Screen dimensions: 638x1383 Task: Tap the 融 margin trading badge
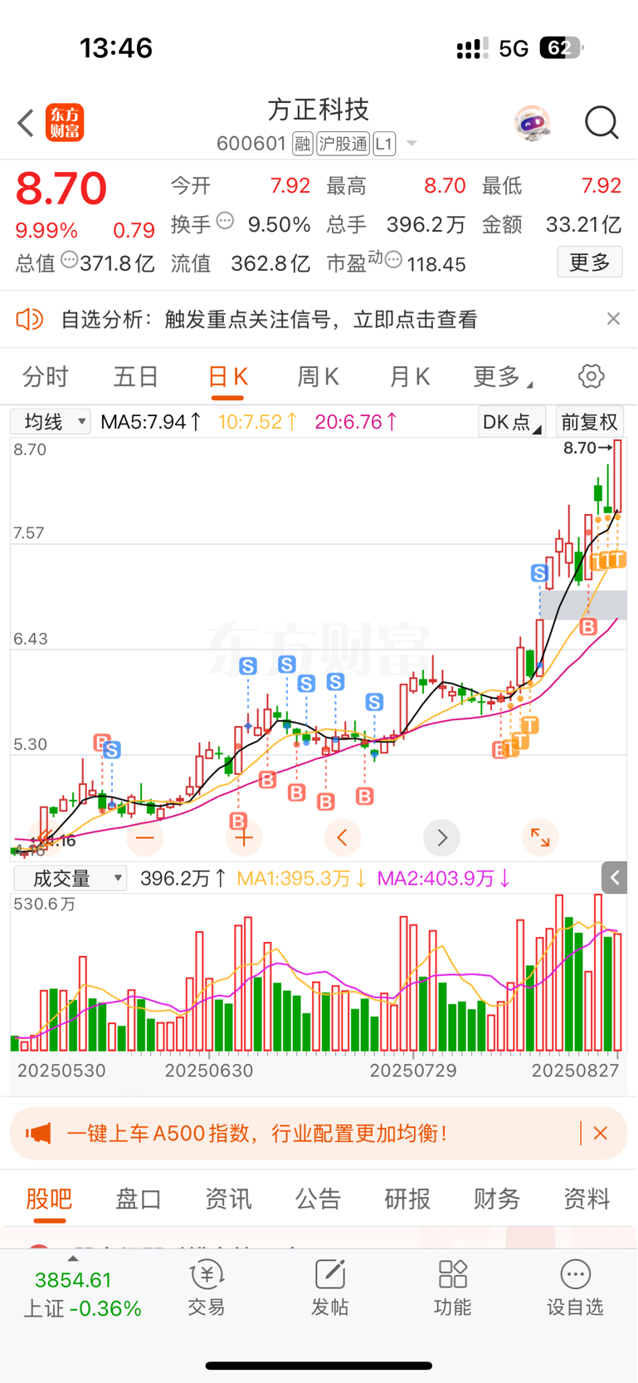coord(303,144)
